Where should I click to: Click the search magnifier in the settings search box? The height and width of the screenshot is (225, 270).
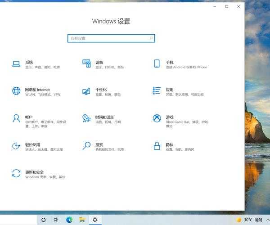[x=151, y=38]
